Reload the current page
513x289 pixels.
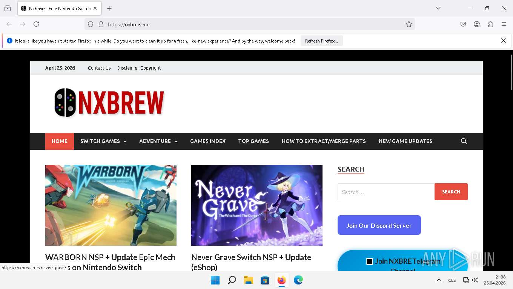coord(36,24)
